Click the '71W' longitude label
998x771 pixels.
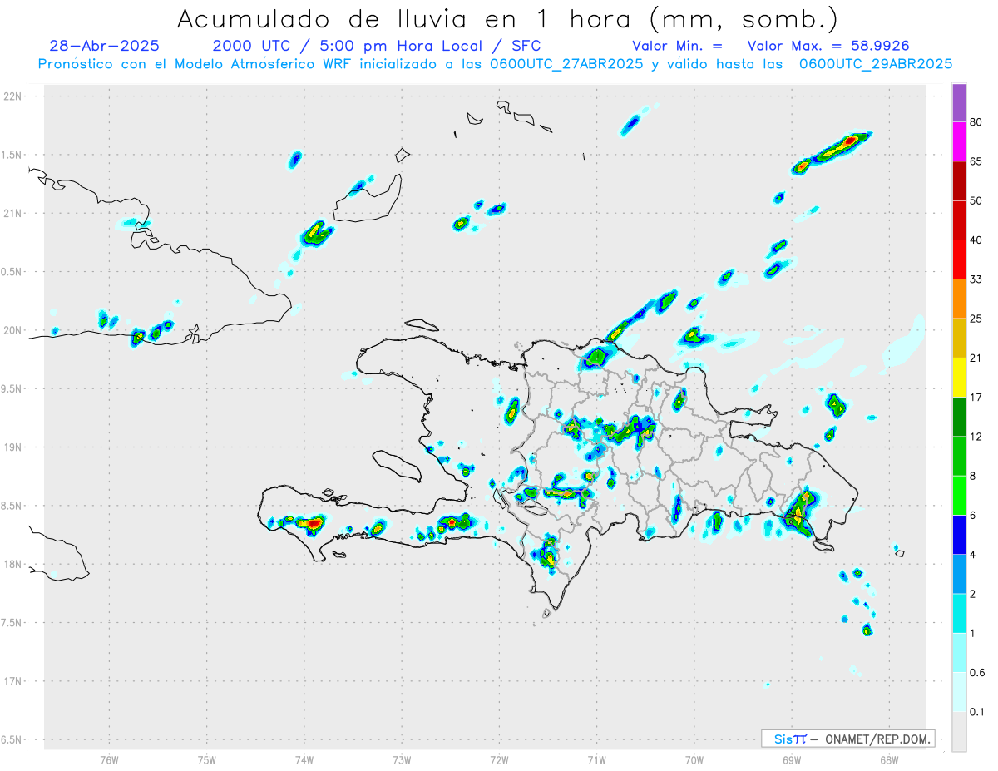pos(596,760)
